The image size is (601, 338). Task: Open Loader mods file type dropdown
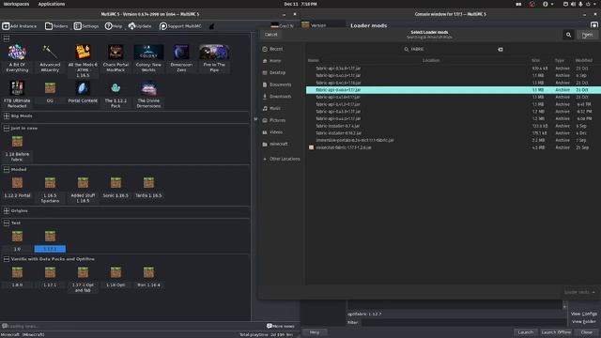click(x=579, y=292)
